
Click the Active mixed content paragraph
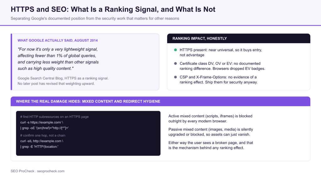210,118
